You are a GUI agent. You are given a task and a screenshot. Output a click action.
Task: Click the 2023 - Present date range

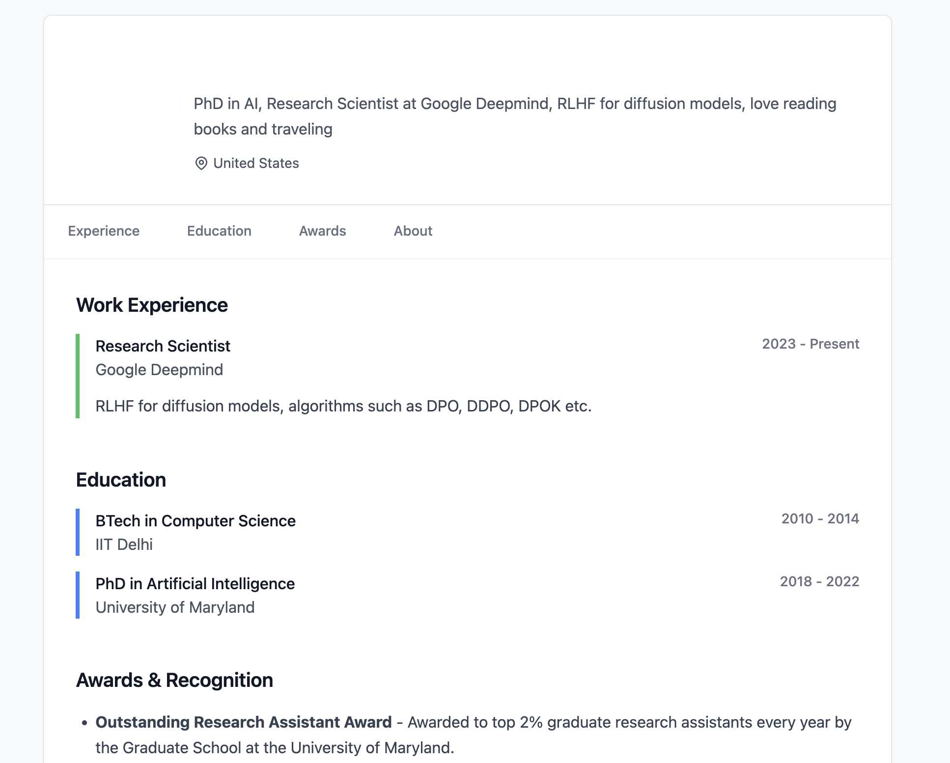[x=810, y=344]
